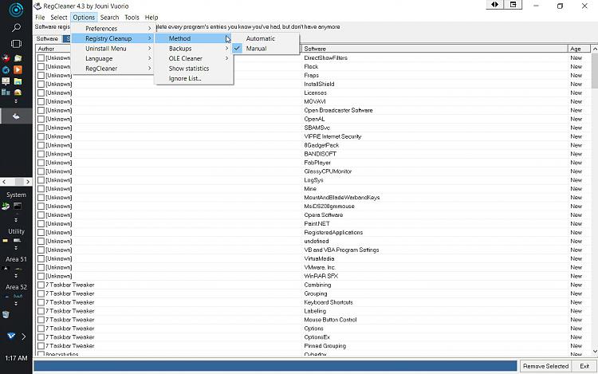Screen dimensions: 598x374
Task: Open the Ignore List entry
Action: coord(194,78)
